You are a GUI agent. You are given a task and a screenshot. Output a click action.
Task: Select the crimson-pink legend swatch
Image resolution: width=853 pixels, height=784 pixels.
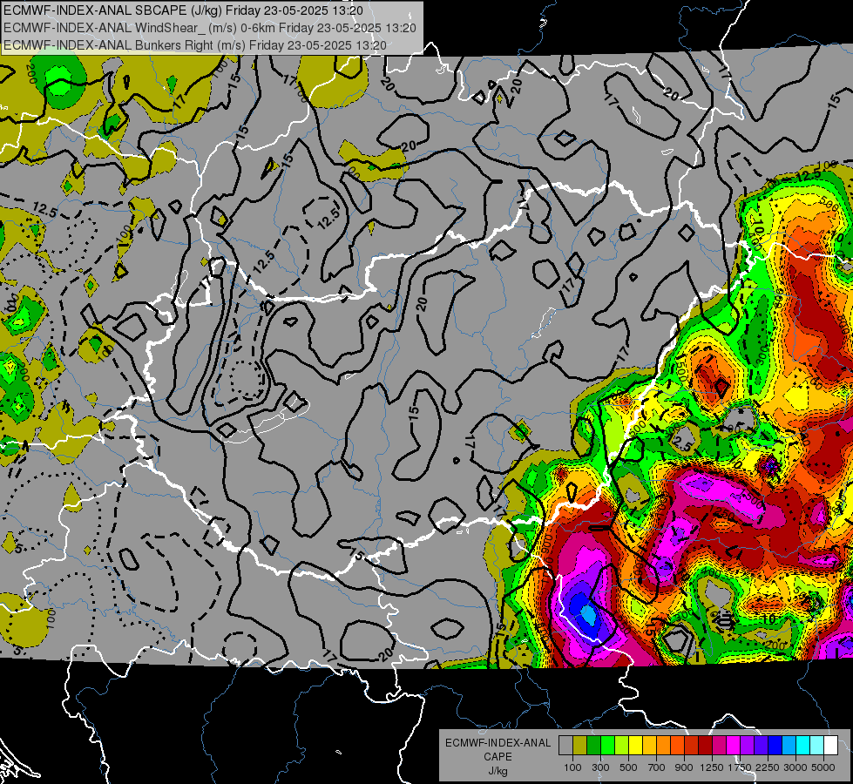pos(719,746)
